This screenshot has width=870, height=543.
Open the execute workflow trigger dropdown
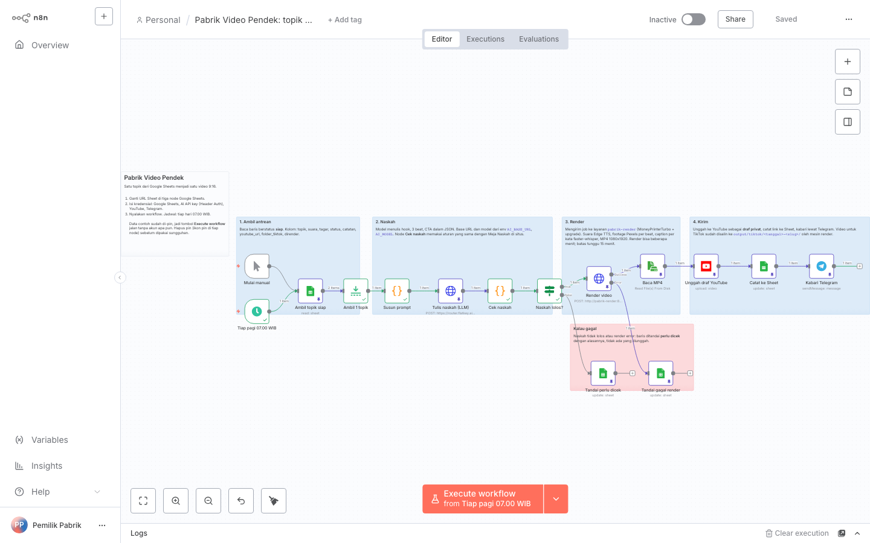(x=556, y=499)
